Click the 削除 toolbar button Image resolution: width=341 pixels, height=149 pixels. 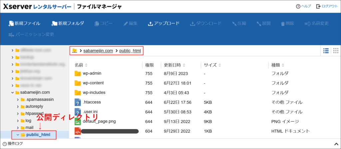click(287, 24)
